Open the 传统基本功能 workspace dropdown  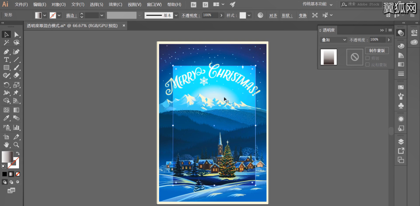coord(317,4)
